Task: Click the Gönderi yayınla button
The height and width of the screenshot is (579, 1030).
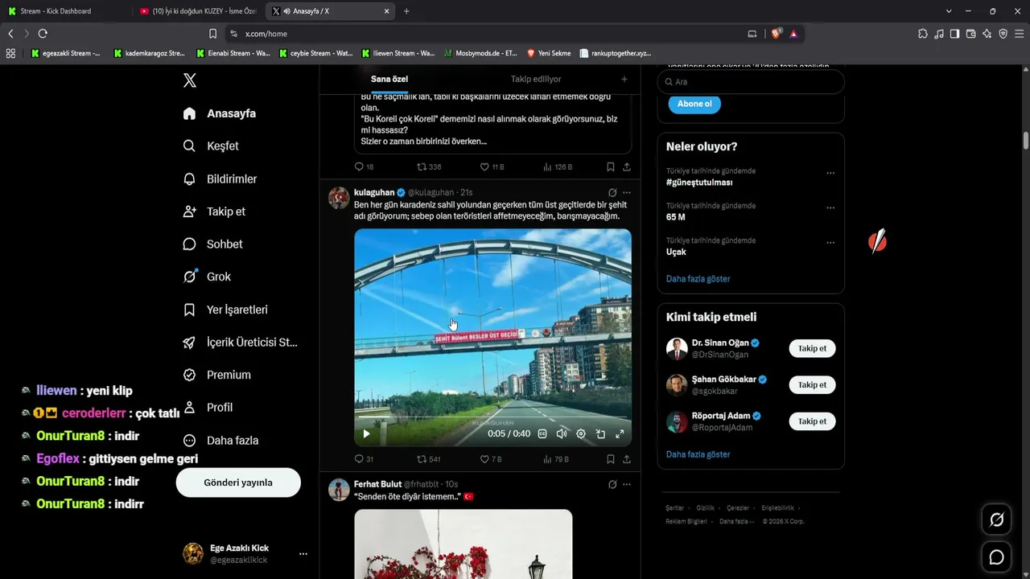Action: pyautogui.click(x=238, y=482)
